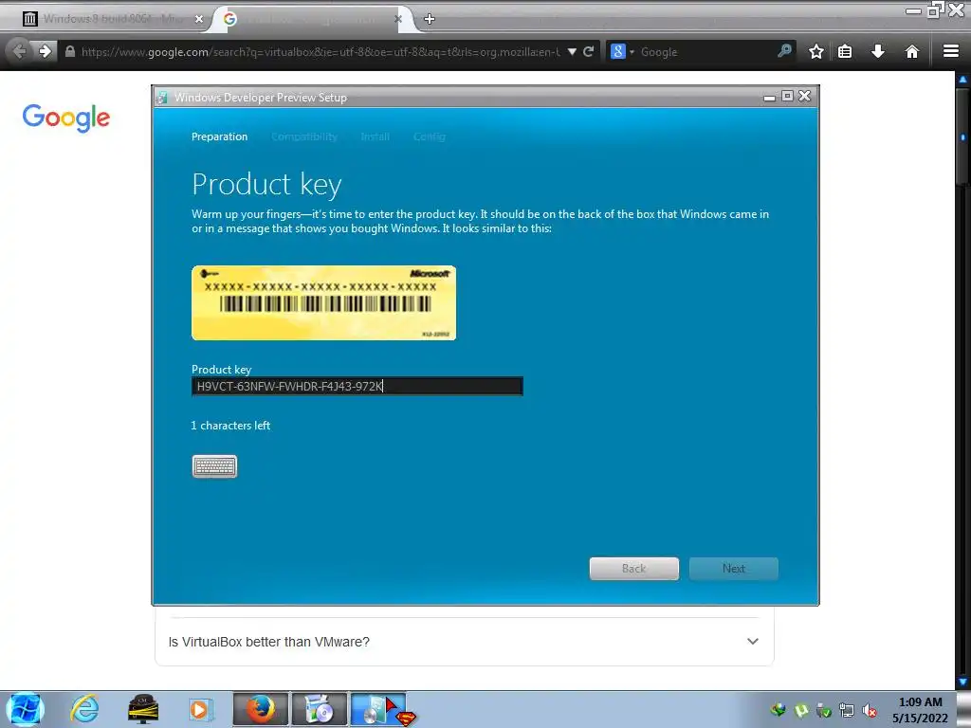Click the yellow product key sticker image
971x728 pixels.
(324, 302)
